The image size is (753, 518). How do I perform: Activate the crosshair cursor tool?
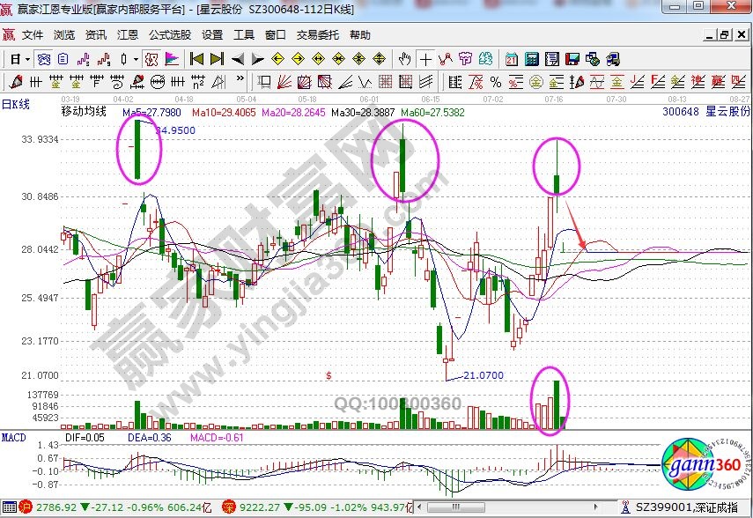click(x=426, y=59)
